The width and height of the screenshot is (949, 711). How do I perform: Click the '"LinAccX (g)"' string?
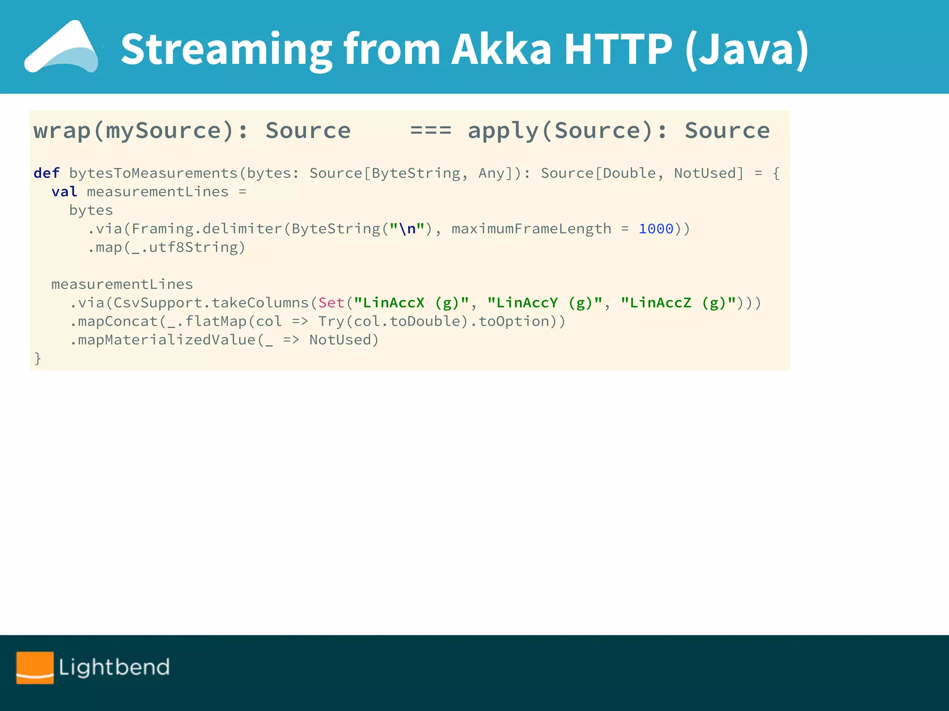[x=412, y=303]
